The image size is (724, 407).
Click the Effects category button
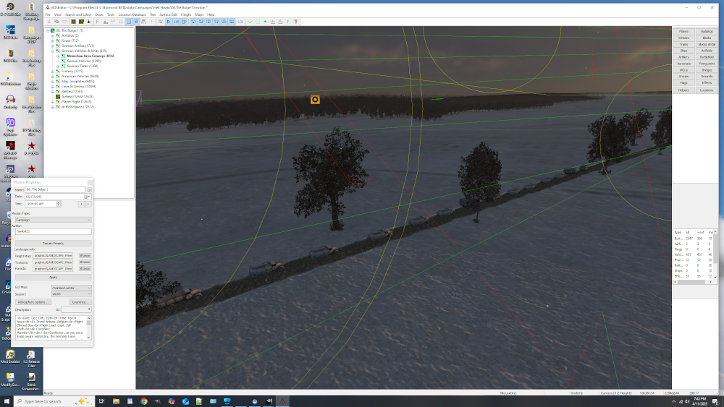pos(707,83)
